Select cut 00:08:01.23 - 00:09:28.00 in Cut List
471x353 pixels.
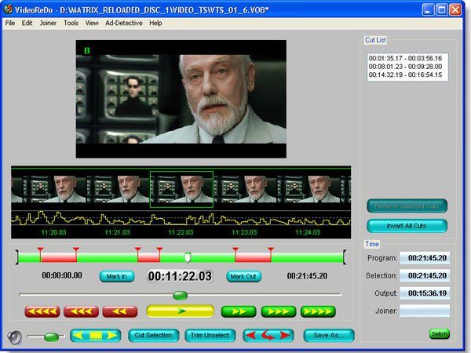click(x=405, y=67)
